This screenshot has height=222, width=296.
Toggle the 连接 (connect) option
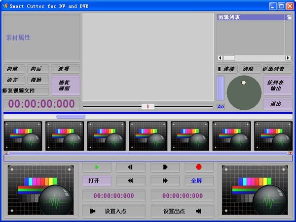coord(226,69)
